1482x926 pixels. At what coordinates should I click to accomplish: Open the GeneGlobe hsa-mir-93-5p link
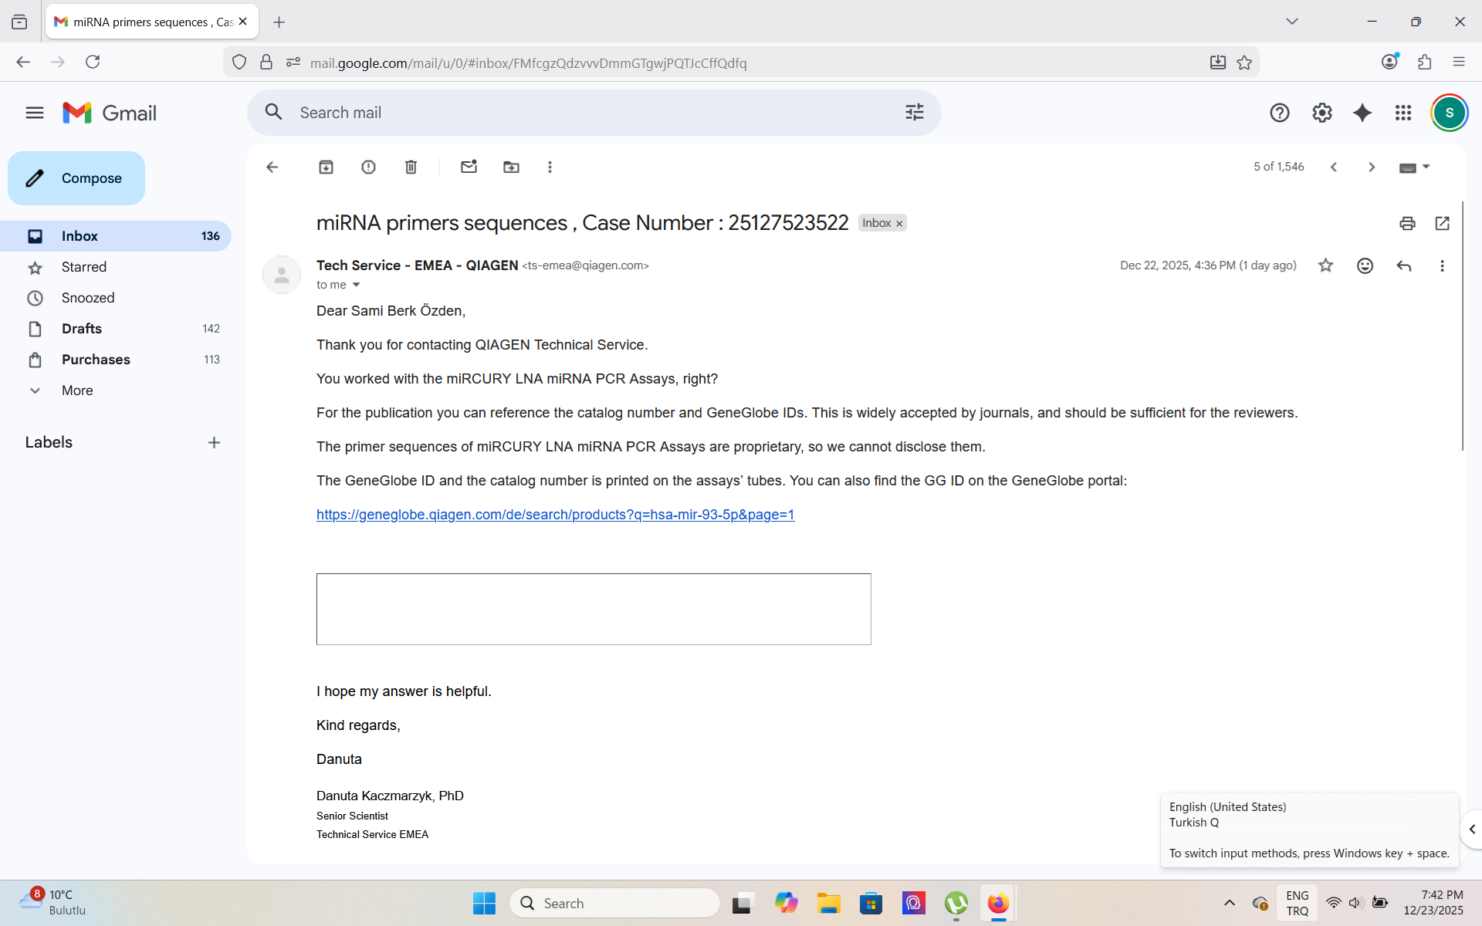(x=555, y=515)
